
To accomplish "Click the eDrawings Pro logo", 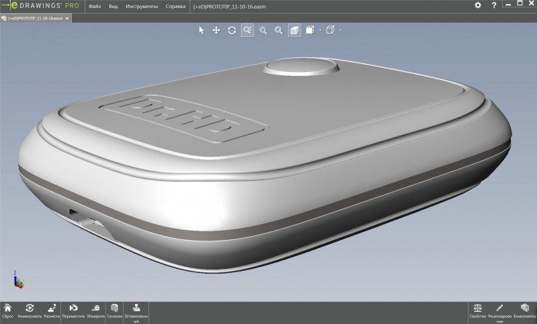I will 40,5.
